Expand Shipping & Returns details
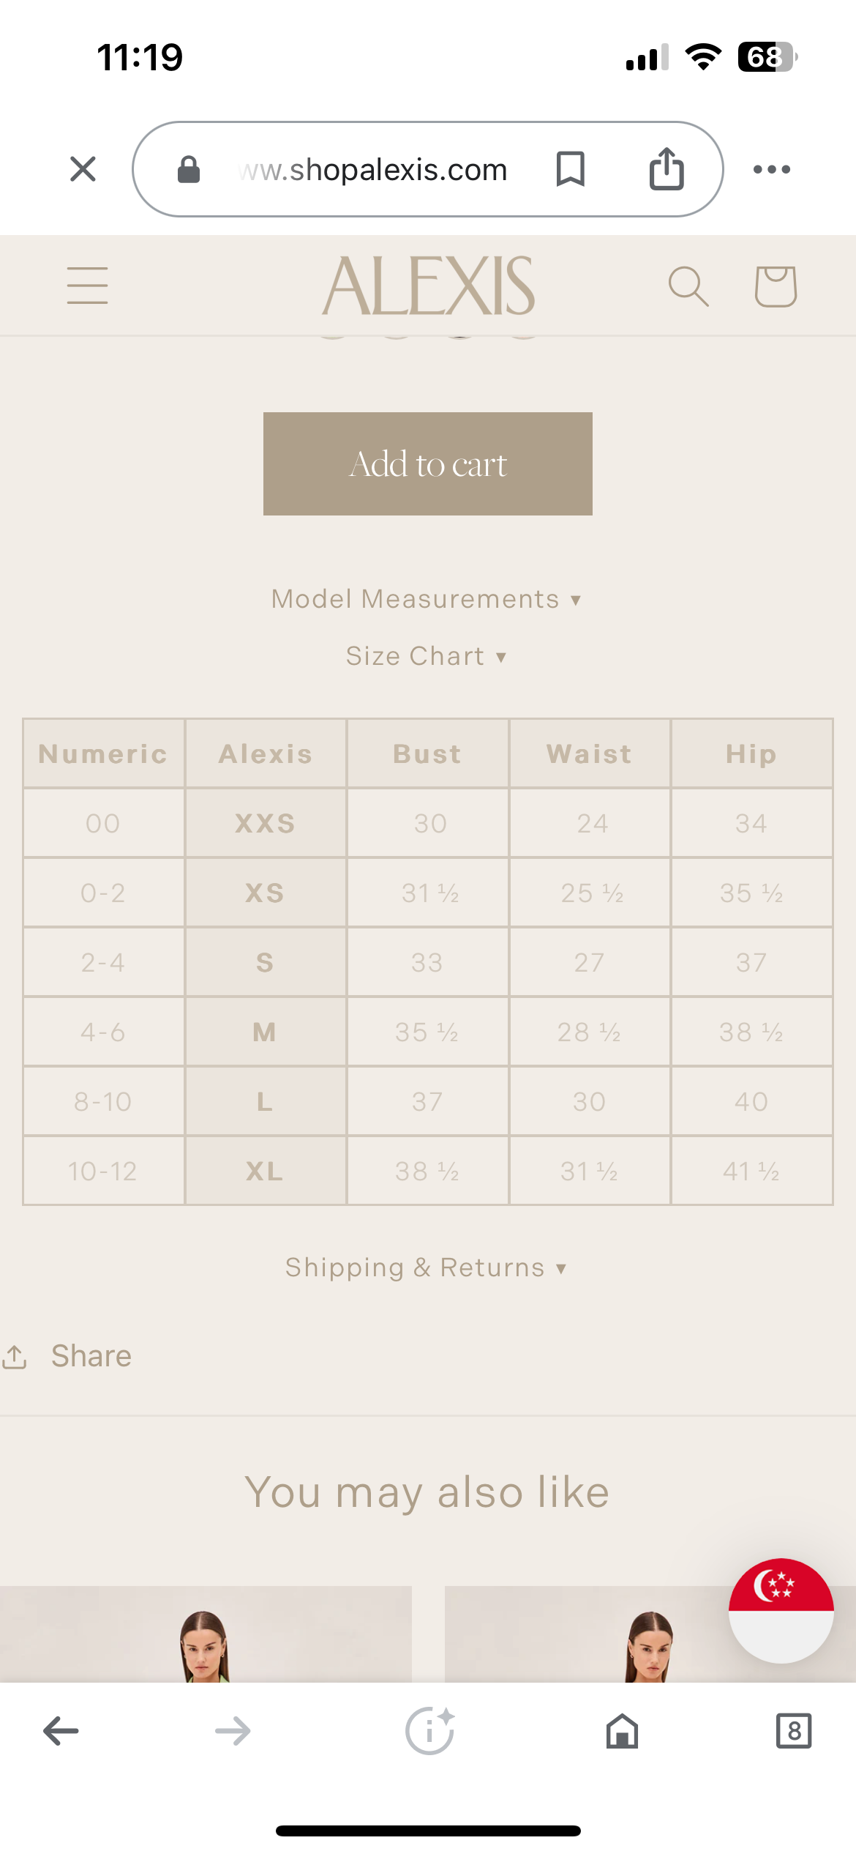The image size is (856, 1854). click(x=427, y=1267)
